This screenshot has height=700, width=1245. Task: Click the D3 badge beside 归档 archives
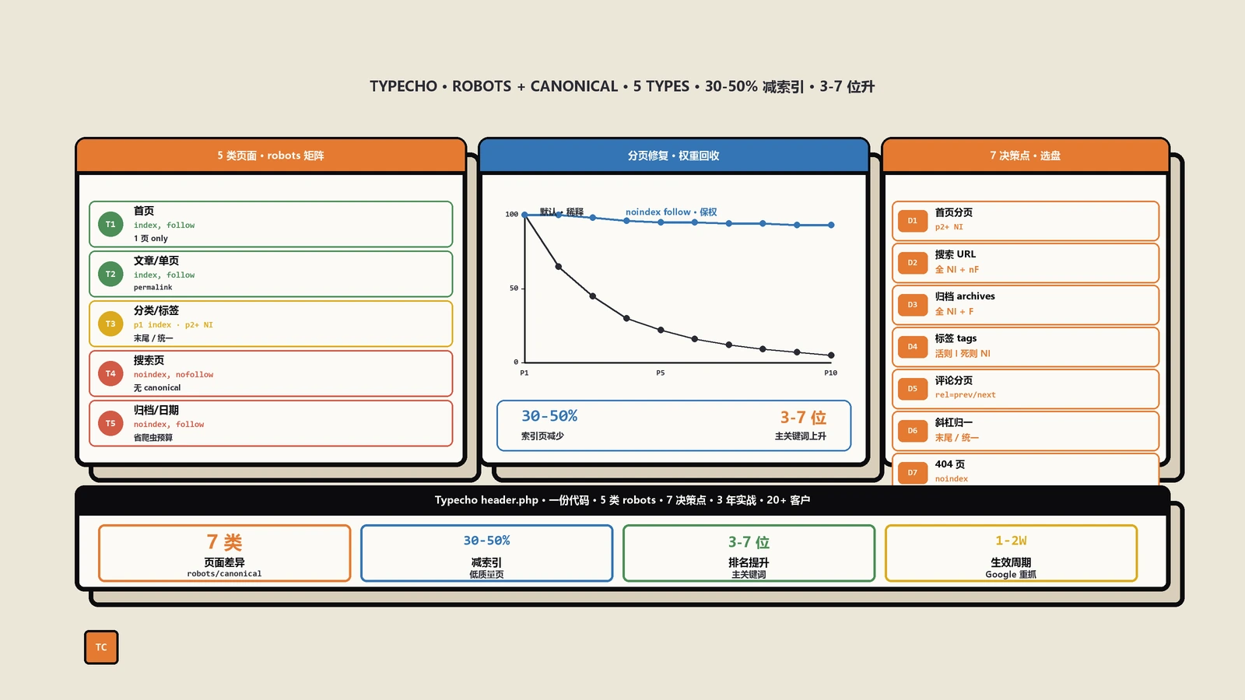[x=913, y=305]
